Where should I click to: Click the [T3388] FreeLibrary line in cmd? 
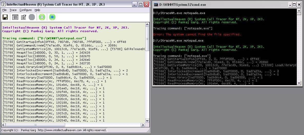tap(208, 77)
